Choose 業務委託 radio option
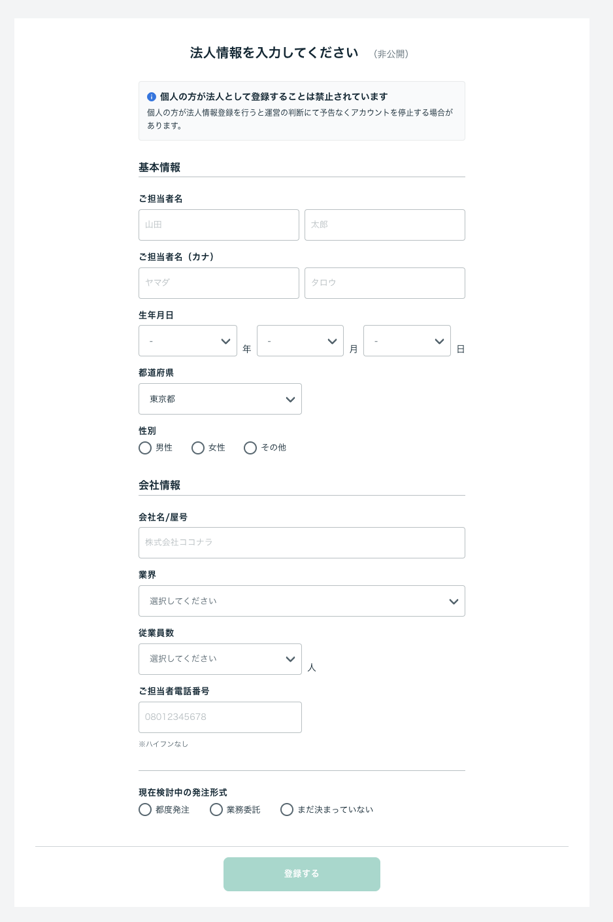Viewport: 613px width, 922px height. pos(216,810)
